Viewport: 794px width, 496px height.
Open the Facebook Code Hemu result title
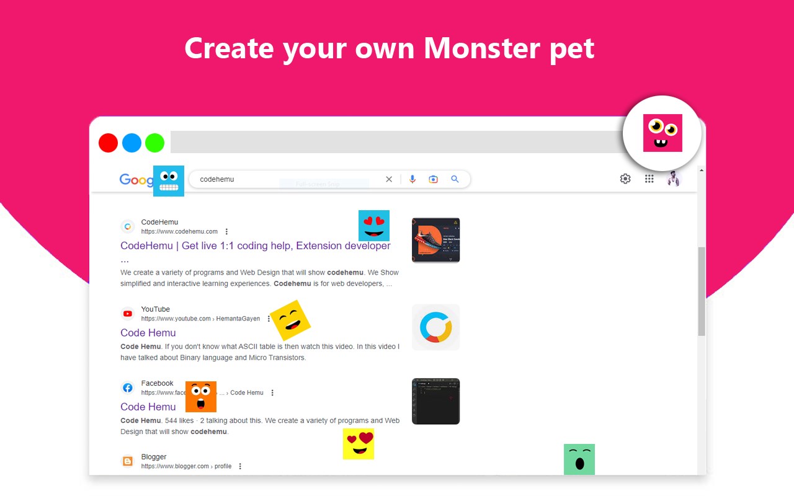(148, 407)
